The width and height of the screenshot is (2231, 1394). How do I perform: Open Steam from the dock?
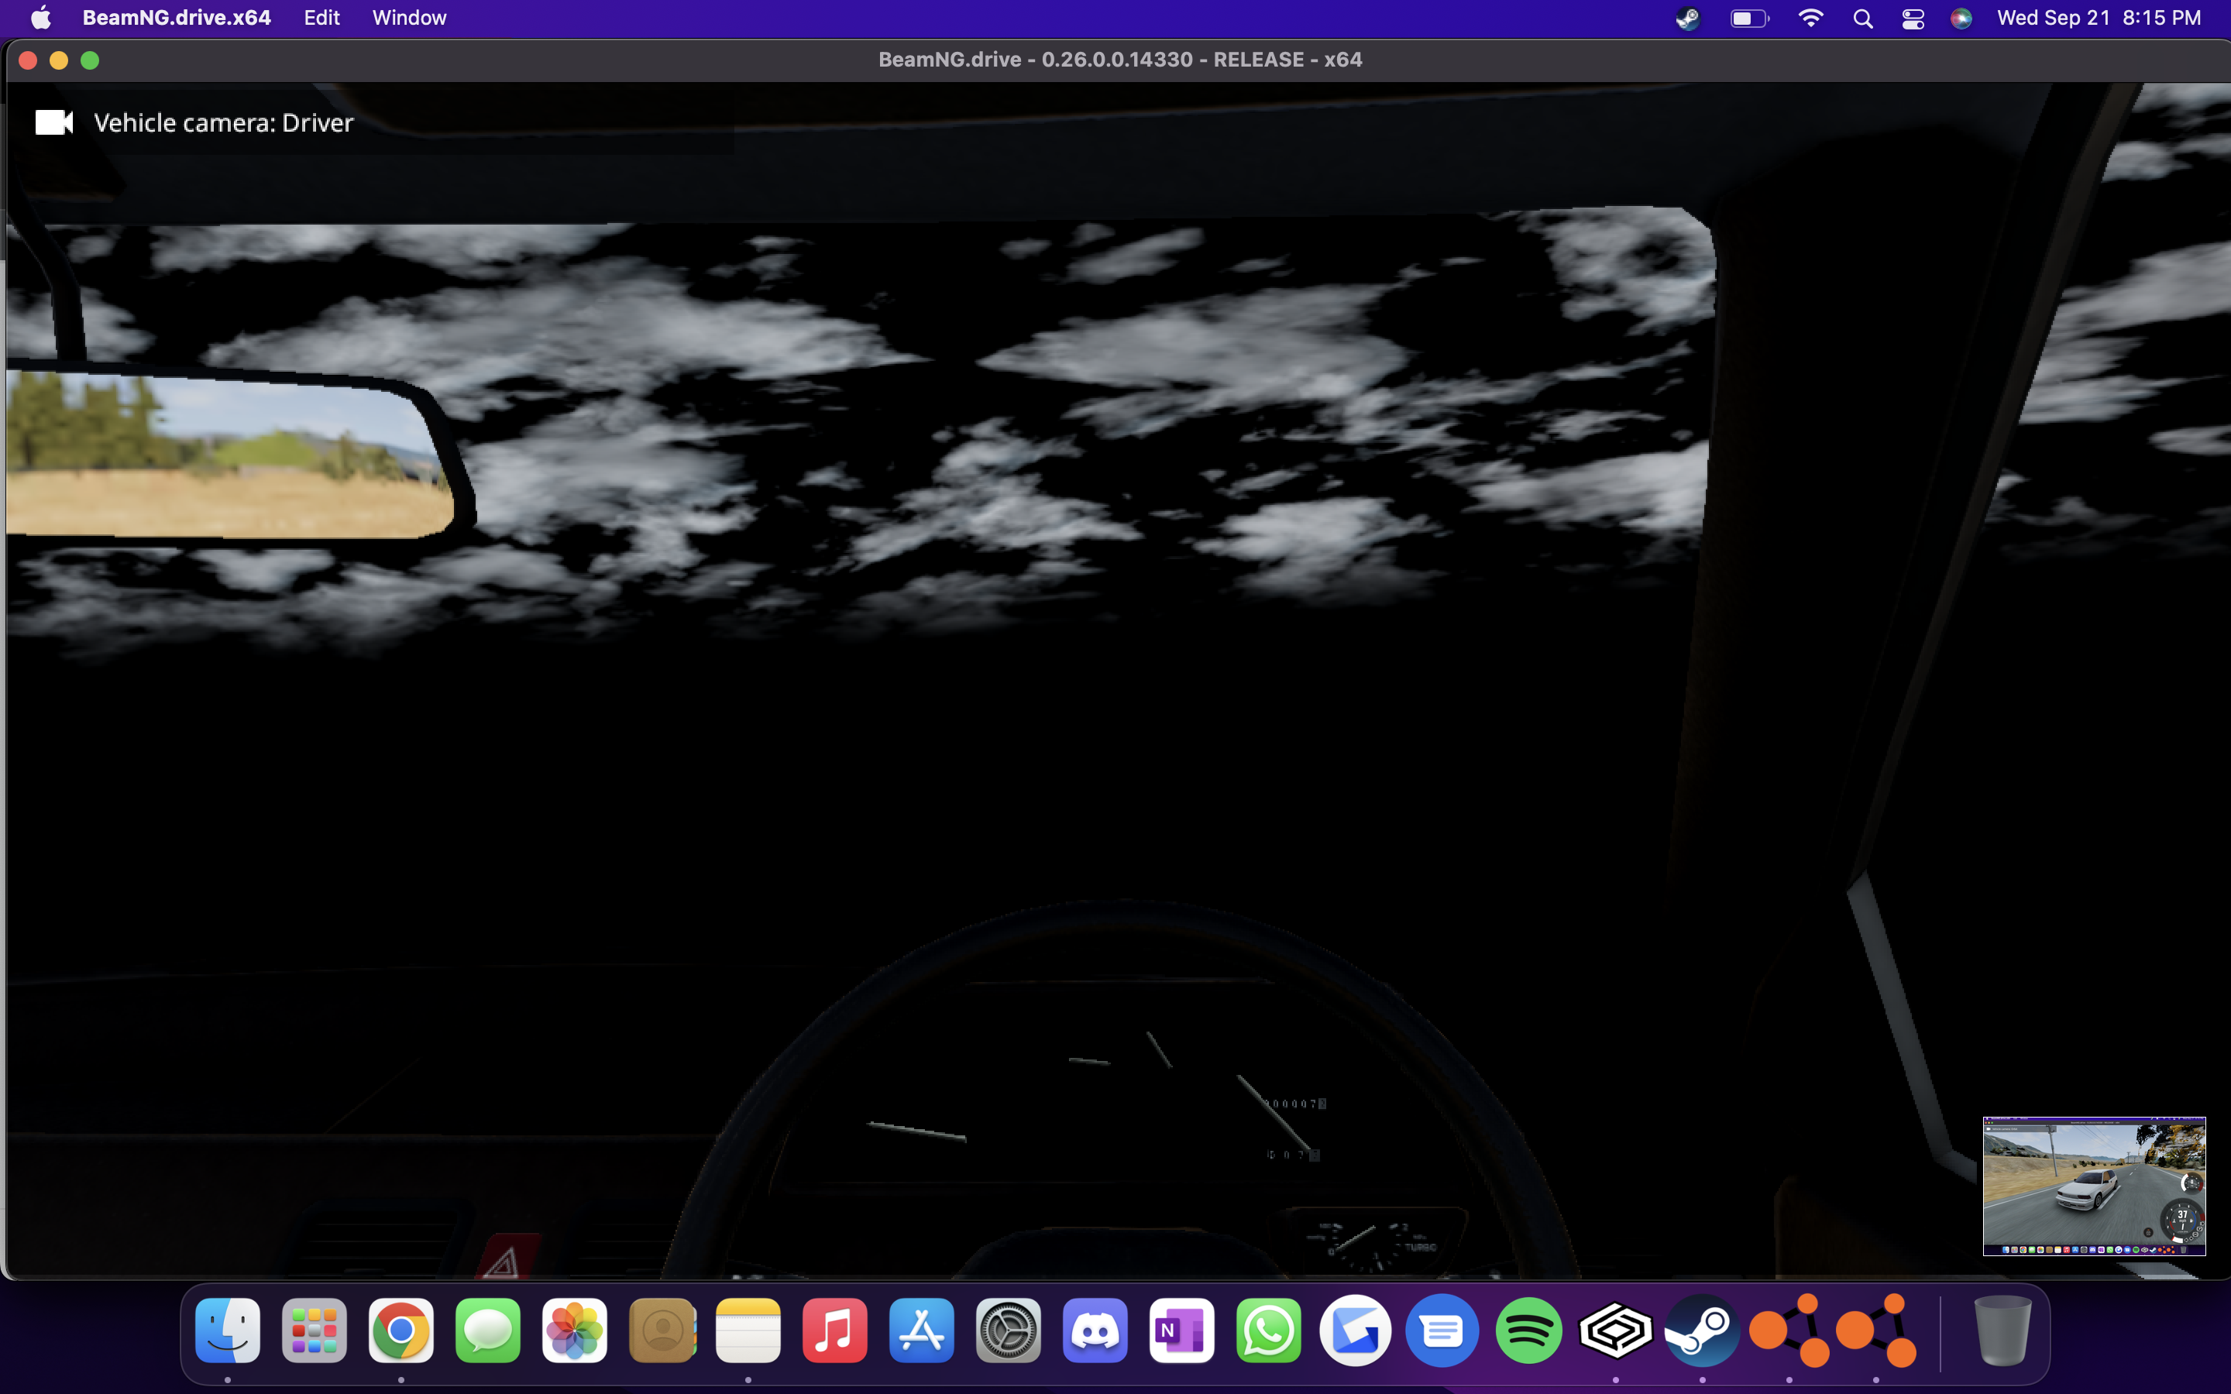pos(1702,1330)
